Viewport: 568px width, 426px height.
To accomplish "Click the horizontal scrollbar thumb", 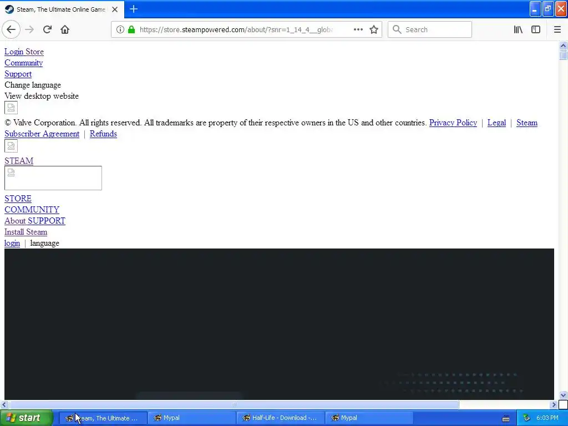I will click(234, 404).
